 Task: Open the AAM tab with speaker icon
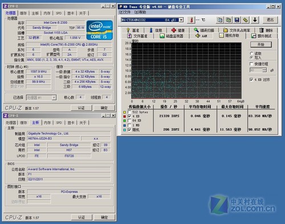(201, 36)
